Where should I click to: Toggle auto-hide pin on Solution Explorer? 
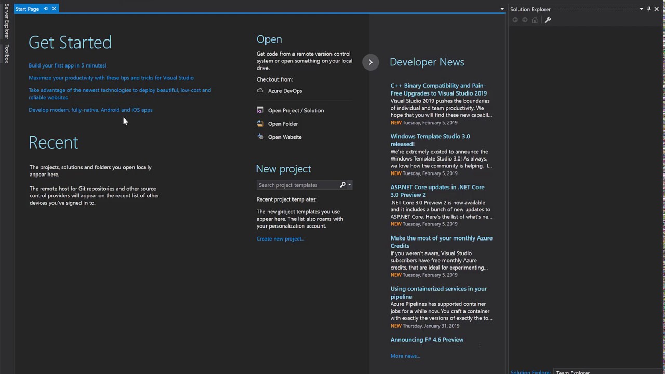(x=649, y=9)
